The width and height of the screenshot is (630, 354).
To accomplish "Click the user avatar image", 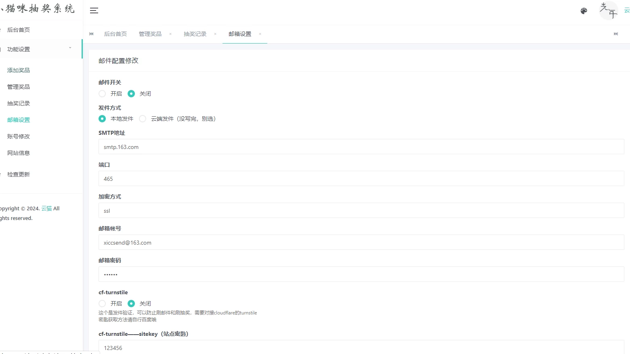I will pyautogui.click(x=608, y=10).
